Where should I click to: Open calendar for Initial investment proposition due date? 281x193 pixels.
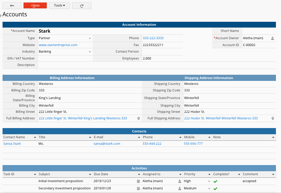pyautogui.click(x=138, y=181)
